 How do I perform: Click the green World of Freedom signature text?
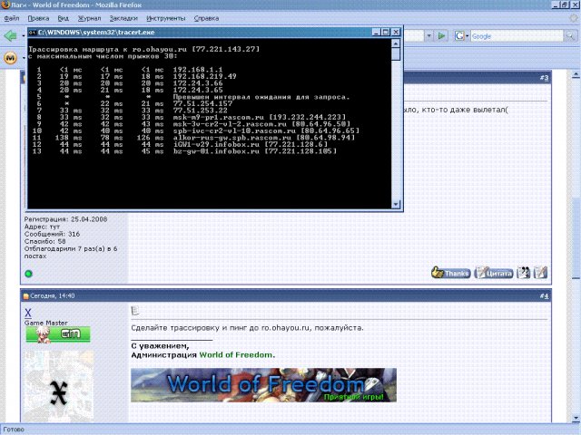[x=236, y=354]
